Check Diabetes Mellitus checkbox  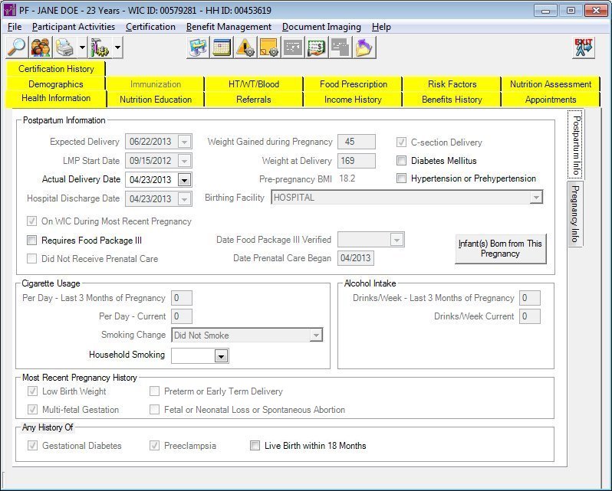pos(401,160)
